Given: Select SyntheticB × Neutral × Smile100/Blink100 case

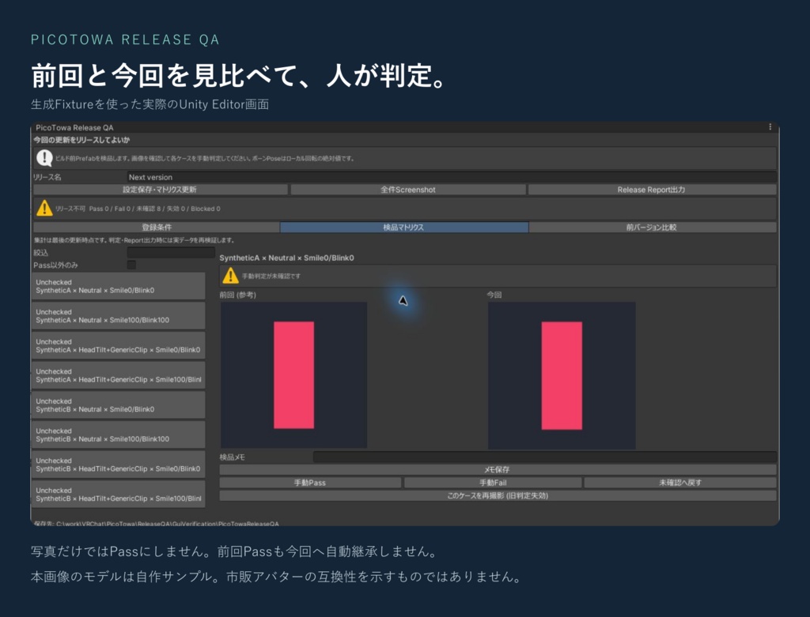Looking at the screenshot, I should pos(119,435).
